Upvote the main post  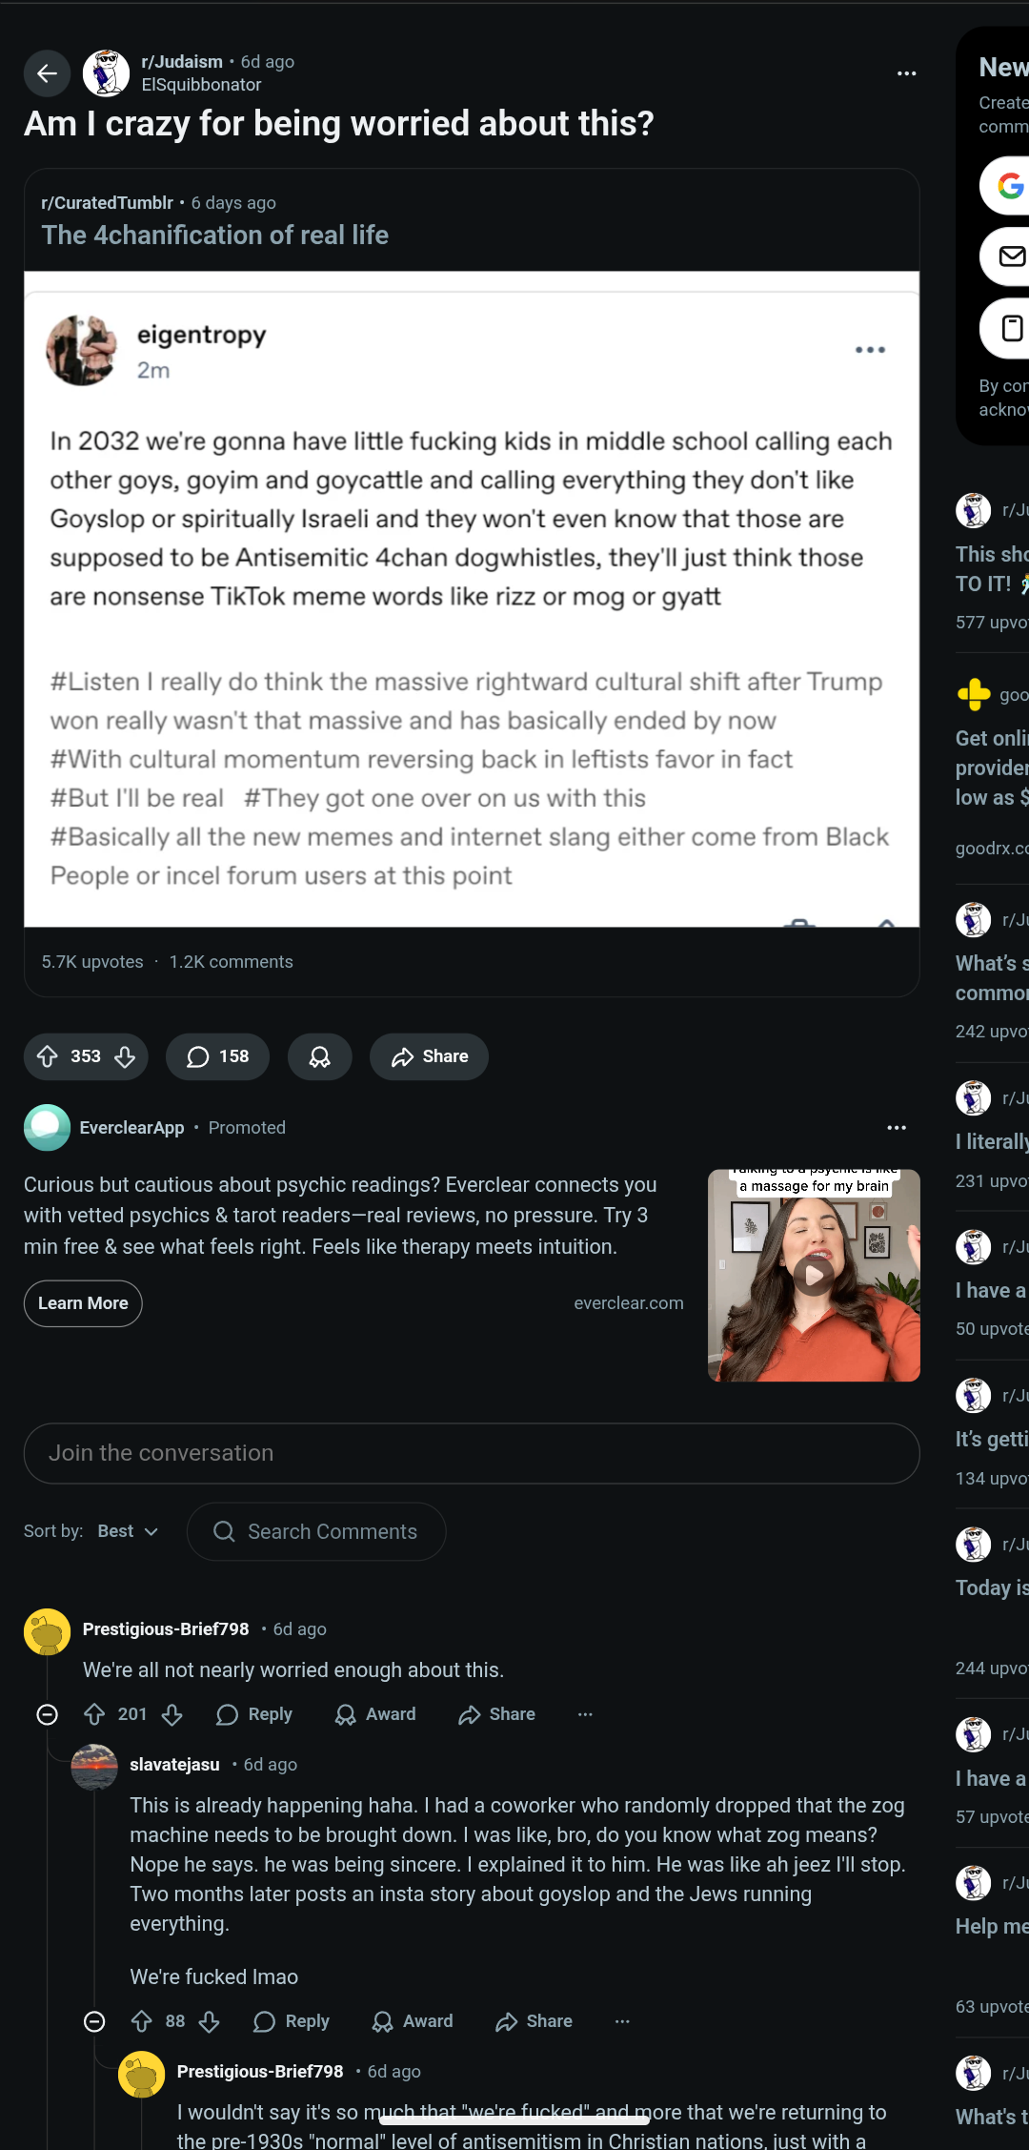pyautogui.click(x=48, y=1056)
